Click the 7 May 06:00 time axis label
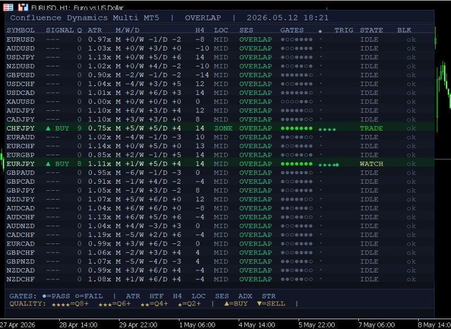This screenshot has width=451, height=329. click(x=376, y=325)
